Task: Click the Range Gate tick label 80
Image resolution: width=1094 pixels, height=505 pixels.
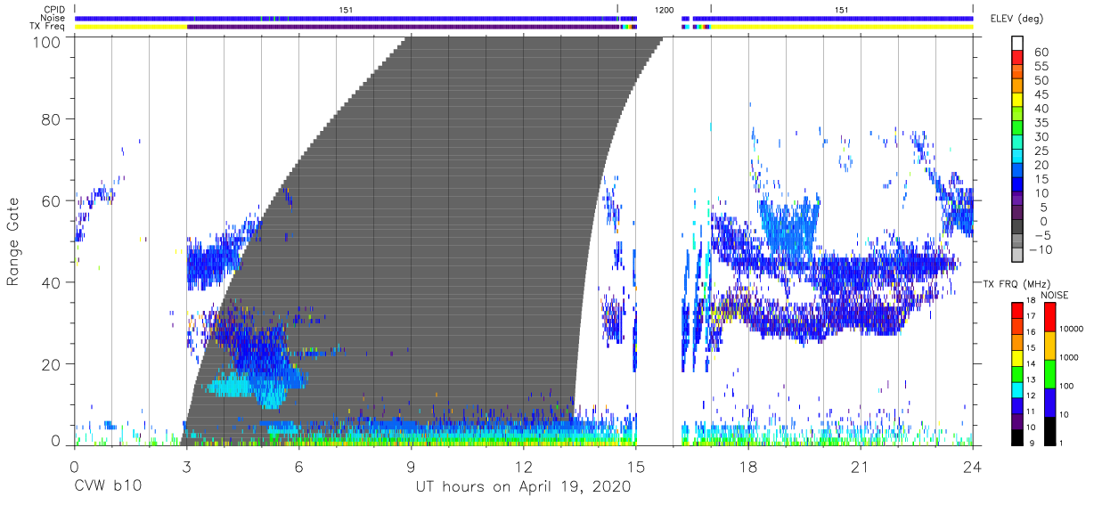Action: click(52, 118)
